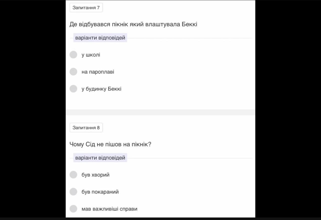This screenshot has height=220, width=321.
Task: Click the 'у будинку Беккі' answer text
Action: click(x=101, y=89)
